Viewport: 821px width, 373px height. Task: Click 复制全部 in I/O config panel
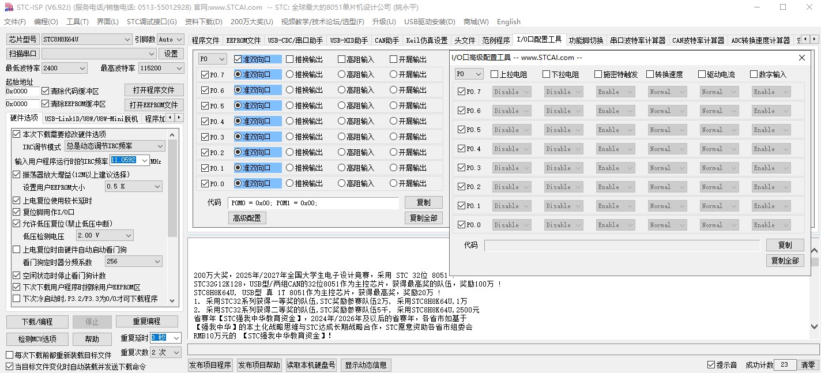click(x=424, y=218)
